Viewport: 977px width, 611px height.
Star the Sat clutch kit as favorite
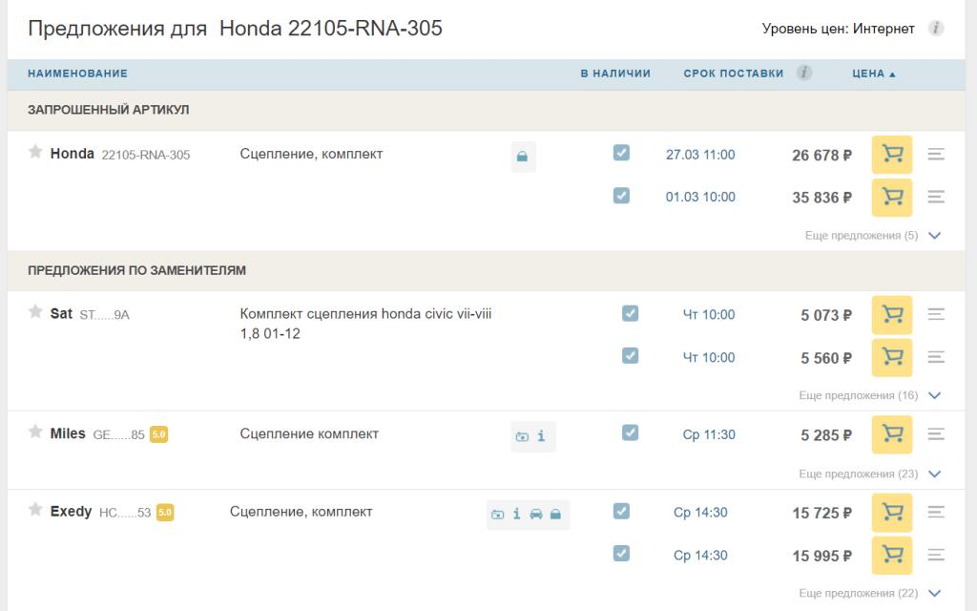pyautogui.click(x=35, y=312)
